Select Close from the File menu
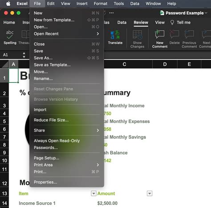The image size is (211, 208). tap(67, 44)
